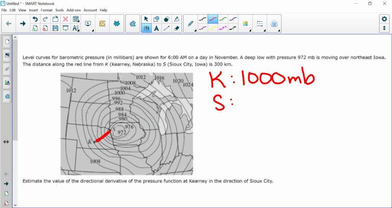Open the Add-ons puzzle sidebar tab
This screenshot has width=392, height=208.
point(7,96)
